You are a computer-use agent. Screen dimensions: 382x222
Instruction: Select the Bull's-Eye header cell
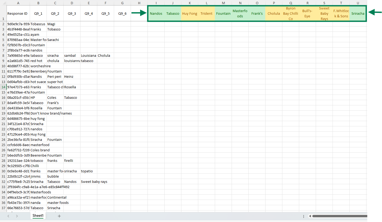(x=307, y=13)
